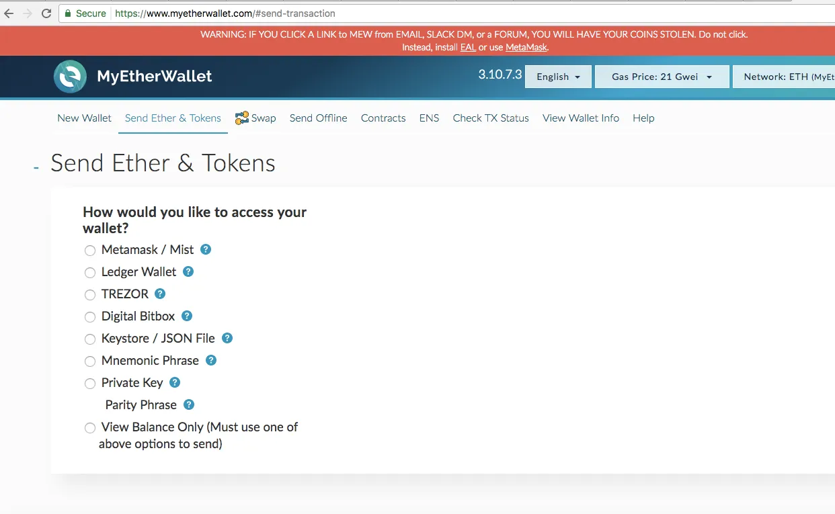This screenshot has width=835, height=514.
Task: Go to New Wallet tab
Action: tap(84, 118)
